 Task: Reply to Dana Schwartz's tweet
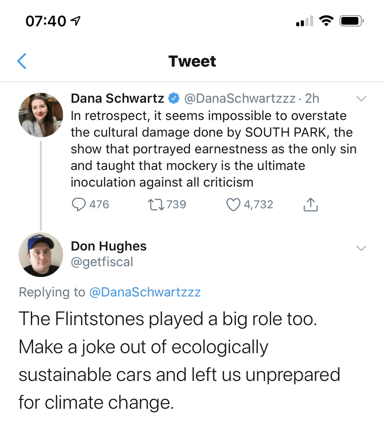(80, 204)
